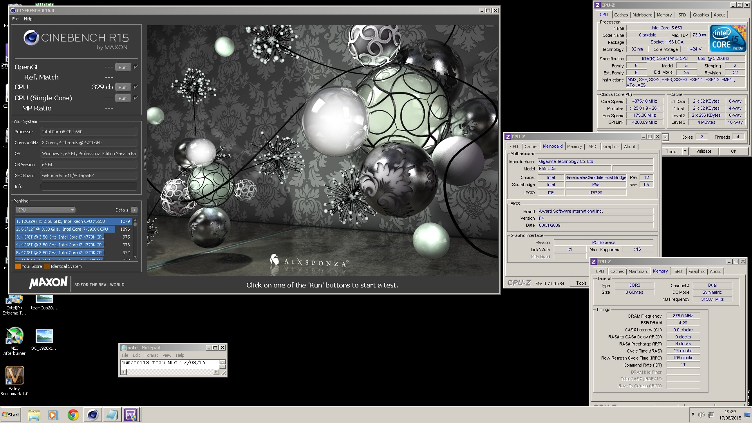
Task: Click the Intel Core i5 badge in CPU-Z
Action: click(x=728, y=38)
